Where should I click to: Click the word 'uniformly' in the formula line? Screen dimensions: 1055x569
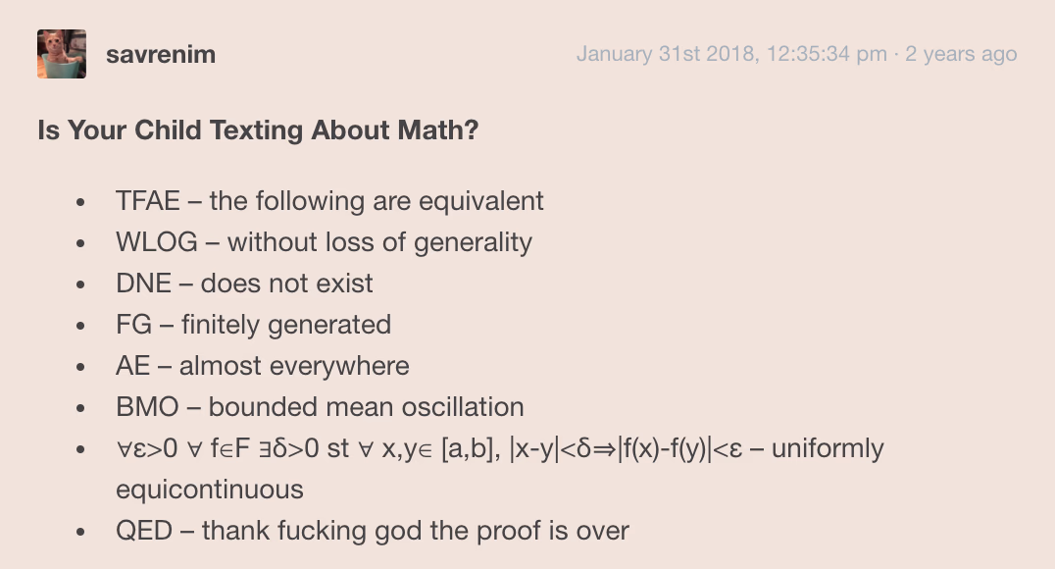[827, 448]
